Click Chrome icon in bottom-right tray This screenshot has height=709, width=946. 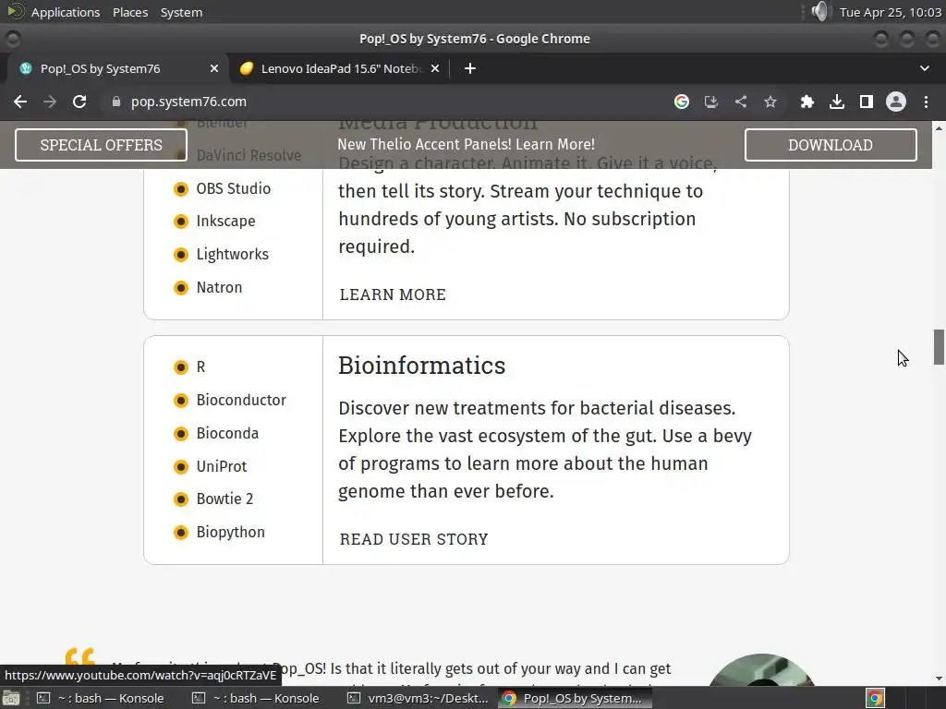tap(875, 698)
